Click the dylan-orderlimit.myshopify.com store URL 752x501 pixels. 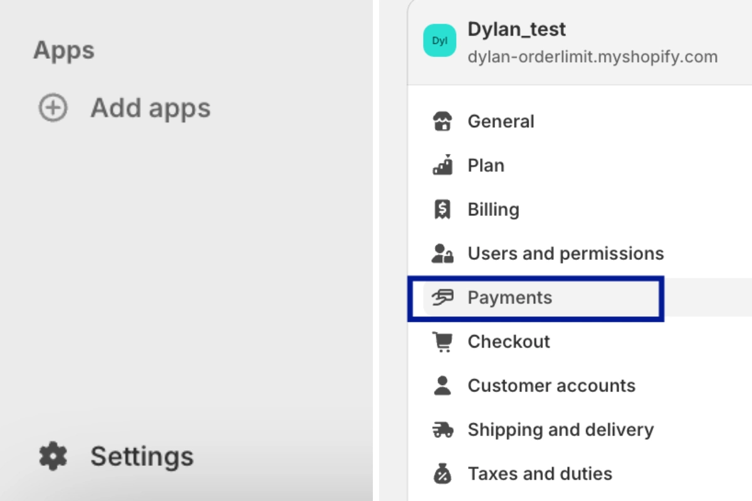coord(592,57)
